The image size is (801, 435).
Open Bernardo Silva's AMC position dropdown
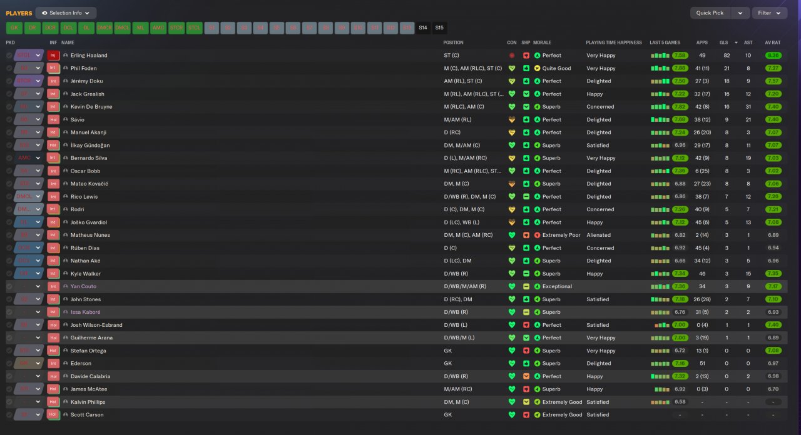[29, 158]
